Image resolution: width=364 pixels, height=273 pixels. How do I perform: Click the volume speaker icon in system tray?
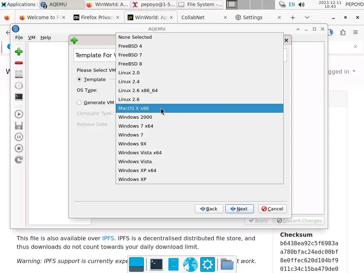[301, 4]
